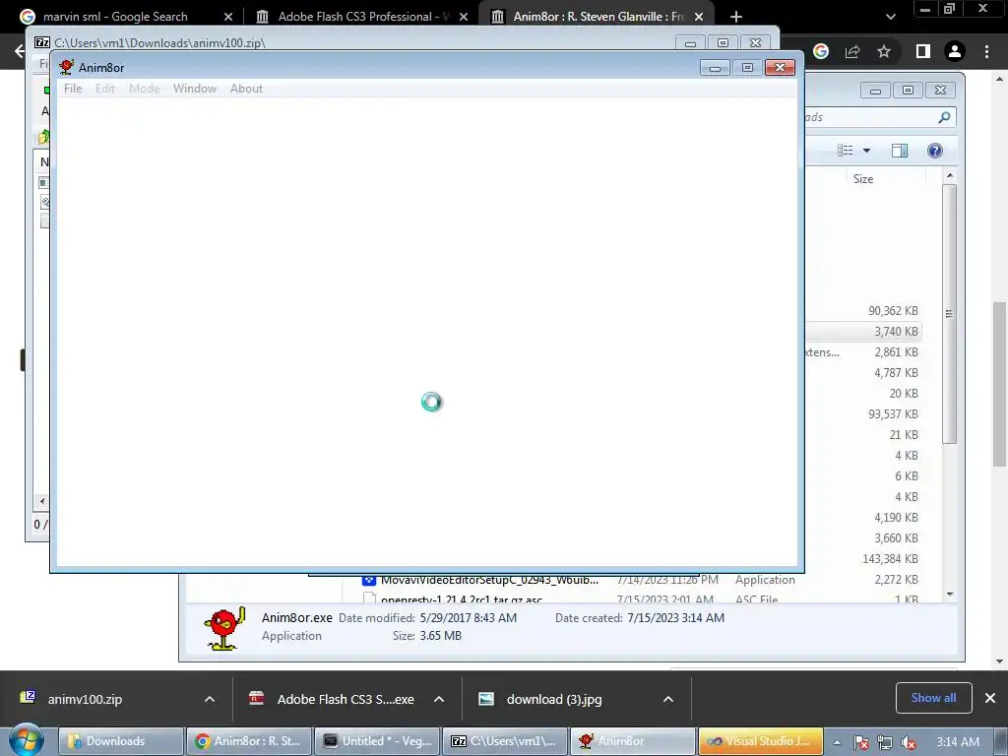Close the marvin sml Google Search tab
The image size is (1008, 756).
(x=228, y=17)
